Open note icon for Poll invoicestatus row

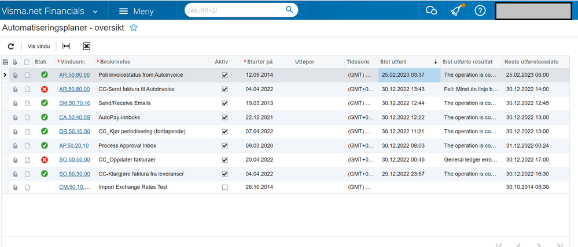[27, 75]
